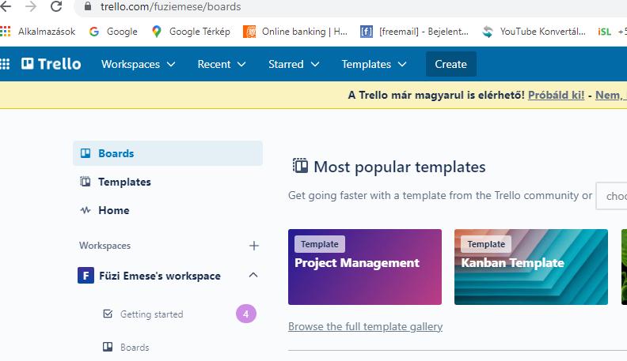The width and height of the screenshot is (627, 361).
Task: Click the workspace Boards icon
Action: click(108, 347)
